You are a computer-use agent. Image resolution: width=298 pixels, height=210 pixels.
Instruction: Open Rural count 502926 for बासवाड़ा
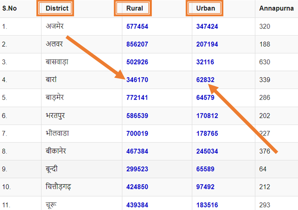coord(137,62)
